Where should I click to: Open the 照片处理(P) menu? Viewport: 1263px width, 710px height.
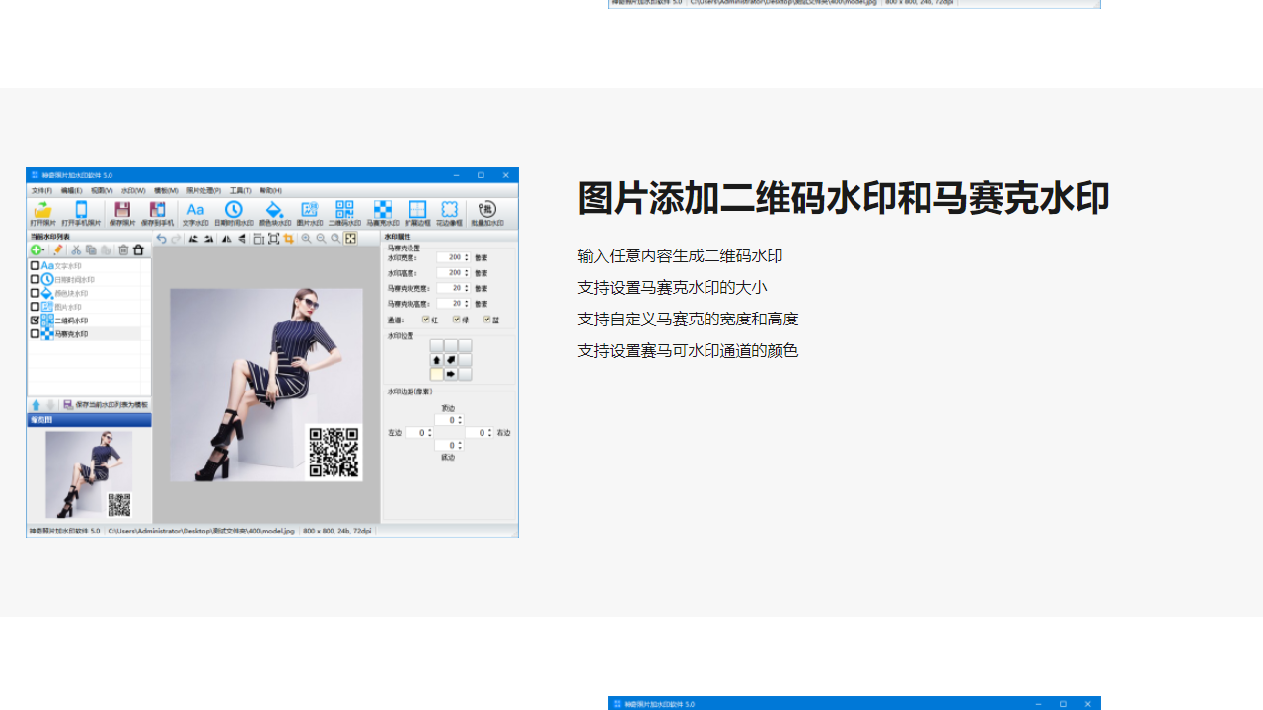201,189
